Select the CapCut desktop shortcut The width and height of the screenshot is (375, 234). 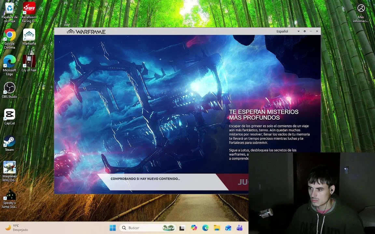click(9, 117)
